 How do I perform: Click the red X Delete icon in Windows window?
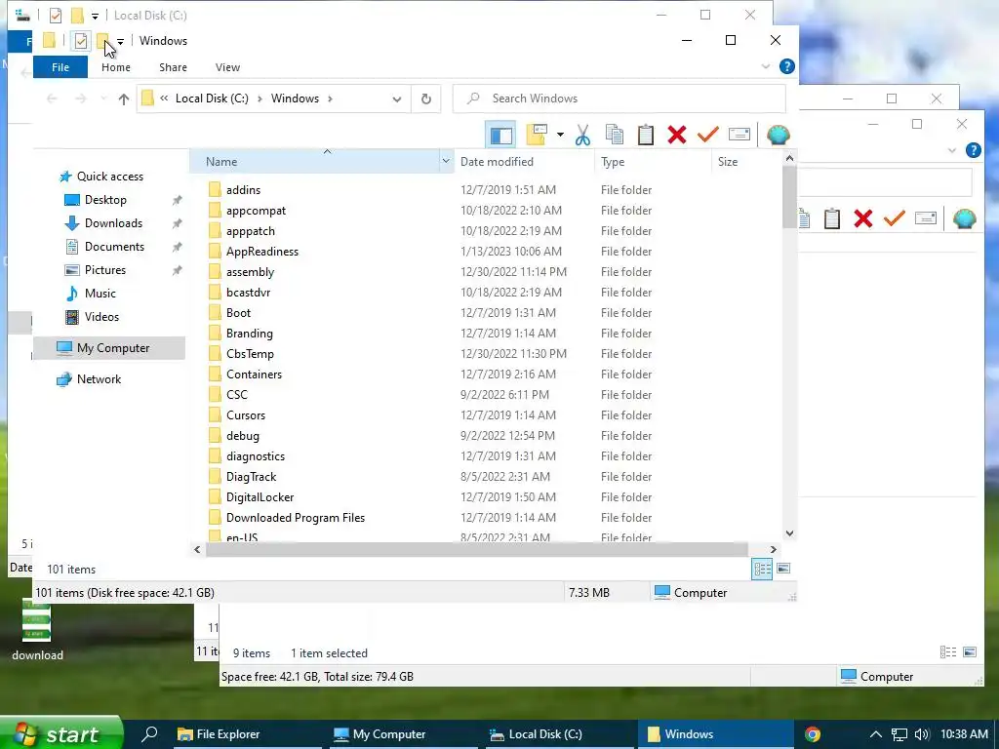[677, 135]
